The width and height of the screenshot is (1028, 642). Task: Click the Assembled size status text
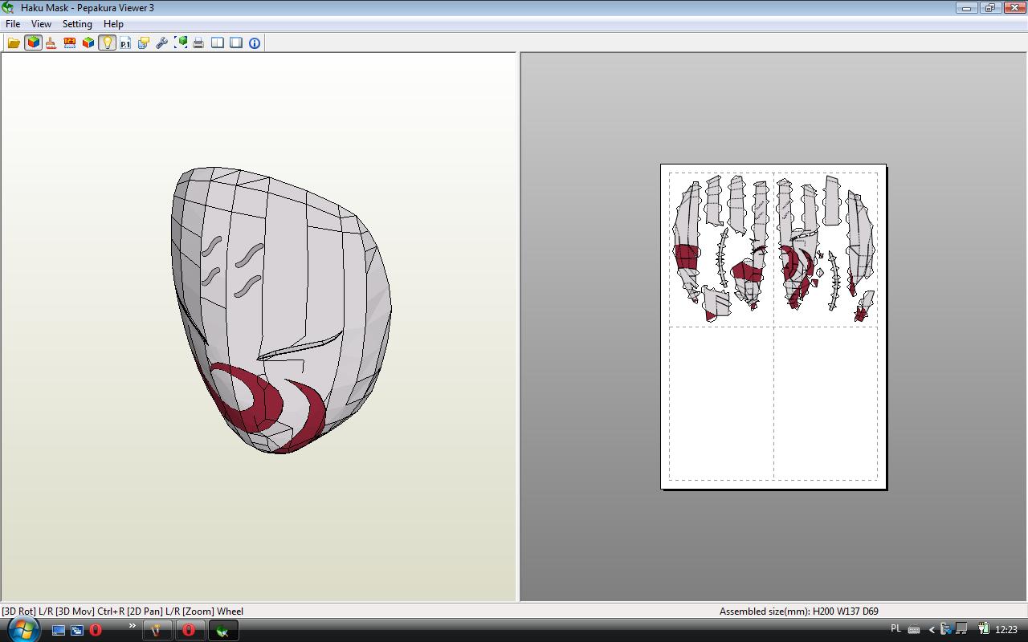tap(799, 611)
